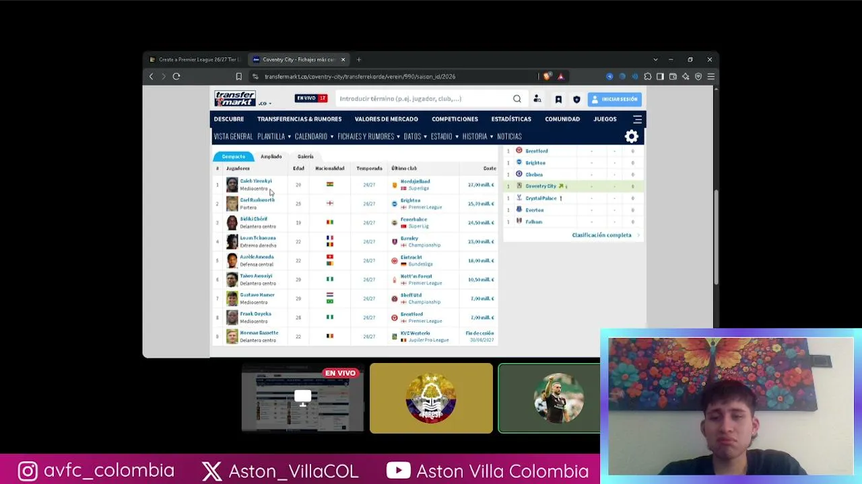Click the Eintracht club crest icon

[x=395, y=261]
